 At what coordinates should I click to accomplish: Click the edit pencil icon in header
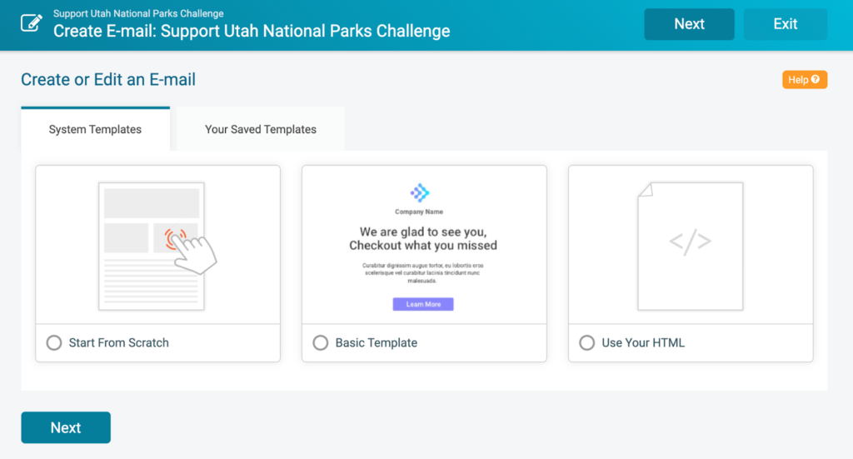tap(31, 23)
